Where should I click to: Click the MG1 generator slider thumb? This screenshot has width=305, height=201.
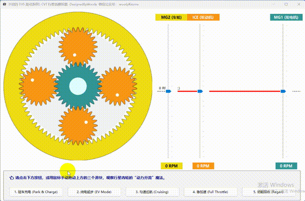(283, 91)
